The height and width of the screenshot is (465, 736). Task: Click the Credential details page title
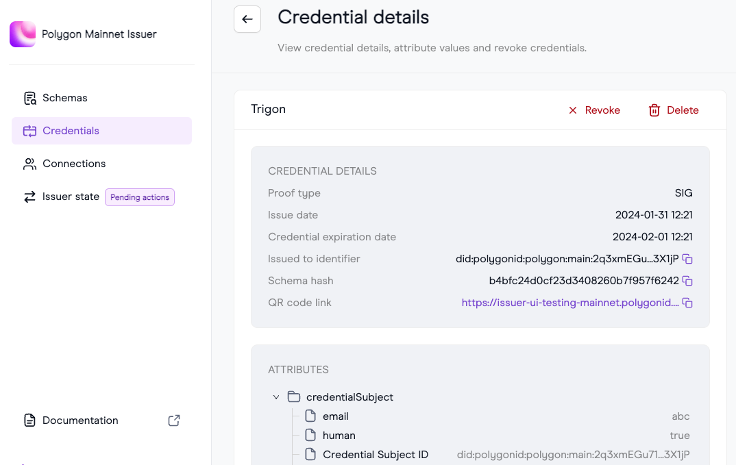coord(353,18)
